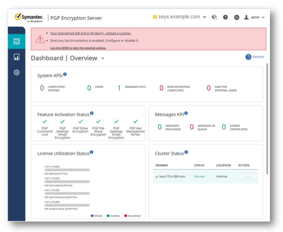This screenshot has height=232, width=283.
Task: Click the PGP Encryption Server title
Action: (76, 18)
